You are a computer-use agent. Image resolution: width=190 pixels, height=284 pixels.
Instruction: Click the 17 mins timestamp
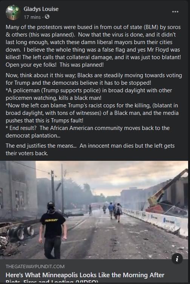pos(32,17)
